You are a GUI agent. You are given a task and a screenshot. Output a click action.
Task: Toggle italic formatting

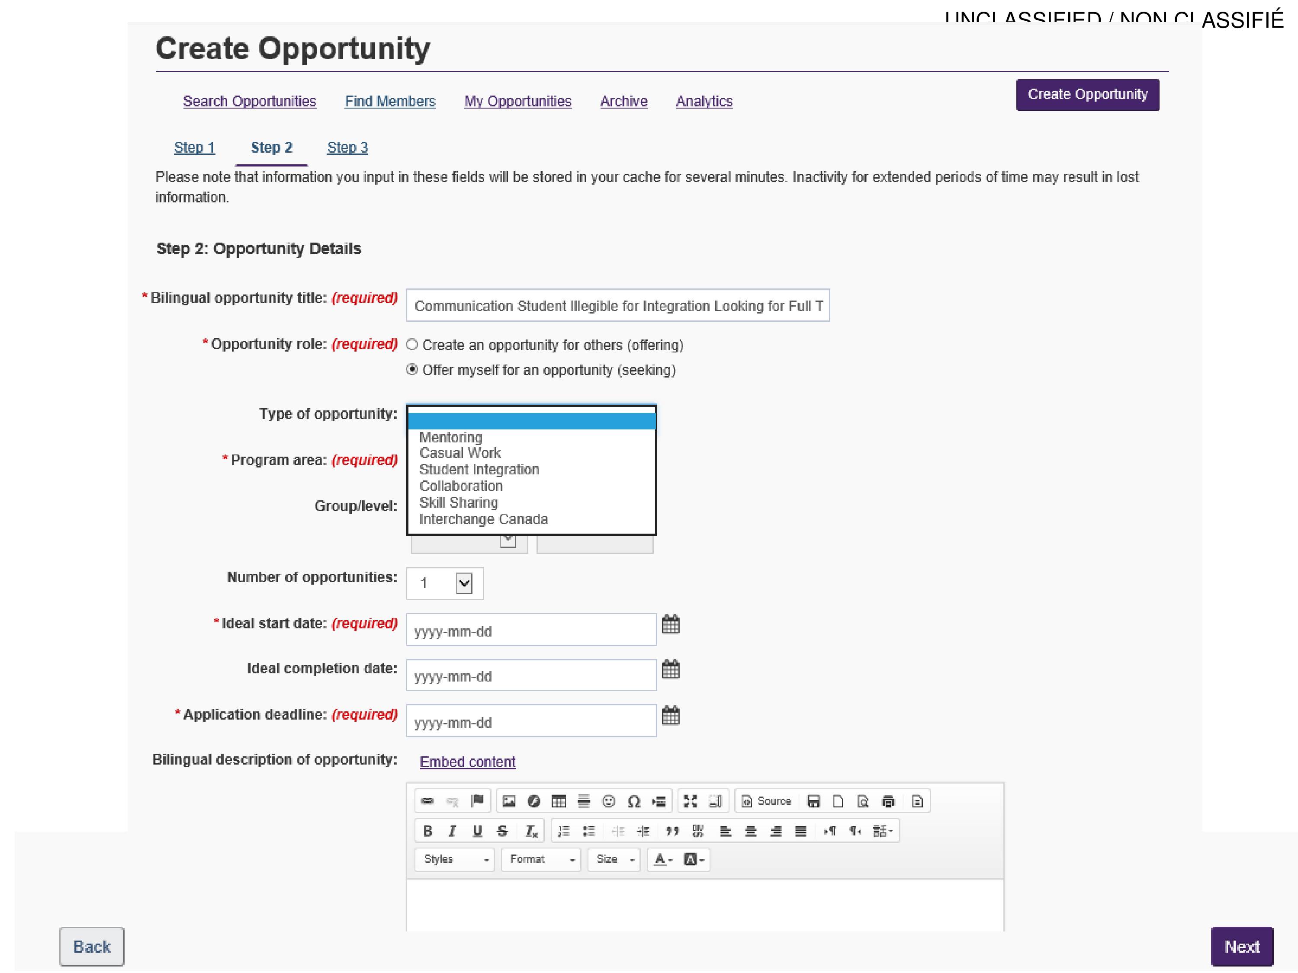click(x=452, y=831)
